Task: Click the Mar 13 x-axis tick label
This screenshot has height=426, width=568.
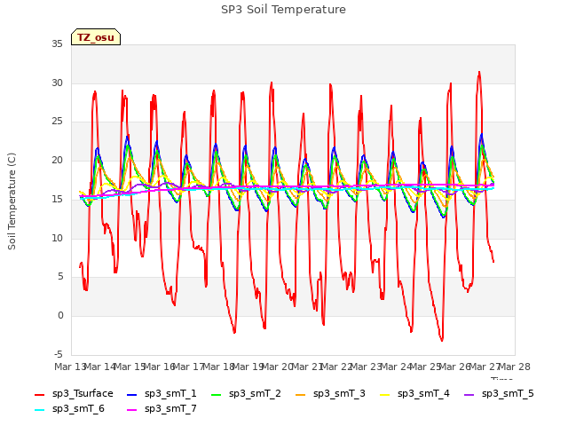Action: click(69, 367)
